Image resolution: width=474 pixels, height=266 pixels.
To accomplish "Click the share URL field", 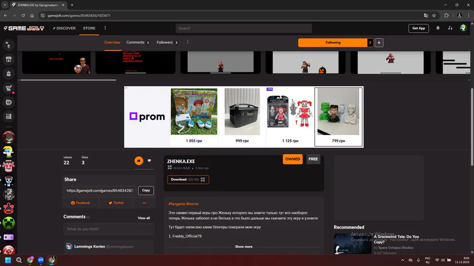I will pyautogui.click(x=100, y=191).
